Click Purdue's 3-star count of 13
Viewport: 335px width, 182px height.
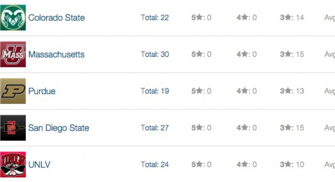pos(292,91)
